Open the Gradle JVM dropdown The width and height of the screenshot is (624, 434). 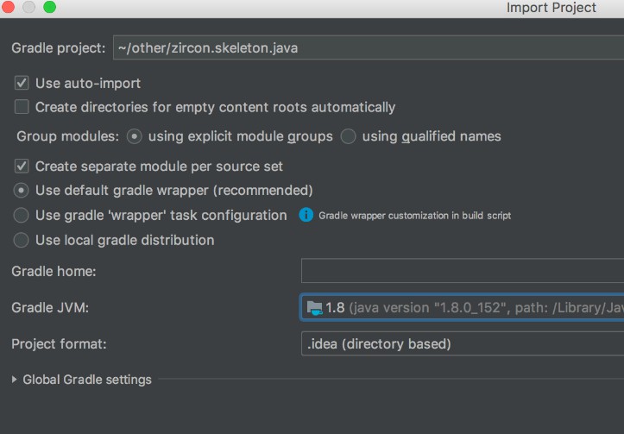coord(462,307)
